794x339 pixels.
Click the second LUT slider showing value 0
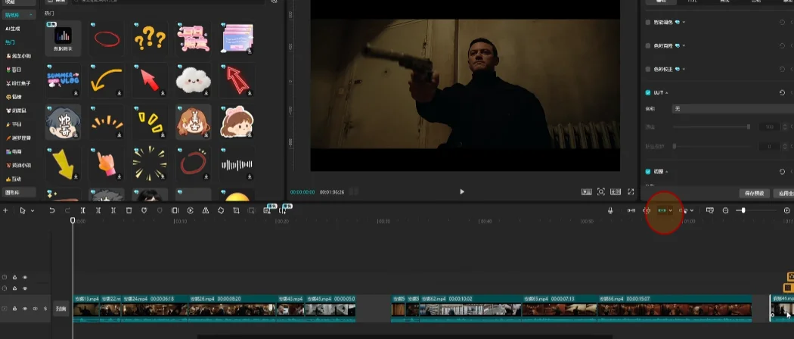(x=674, y=146)
